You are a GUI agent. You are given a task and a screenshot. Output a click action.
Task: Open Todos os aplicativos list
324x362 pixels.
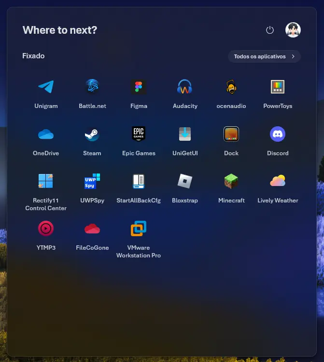264,56
